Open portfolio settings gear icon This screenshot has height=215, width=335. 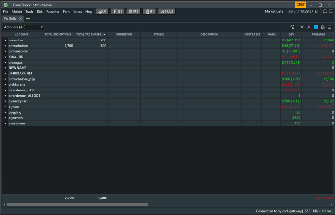(x=323, y=27)
